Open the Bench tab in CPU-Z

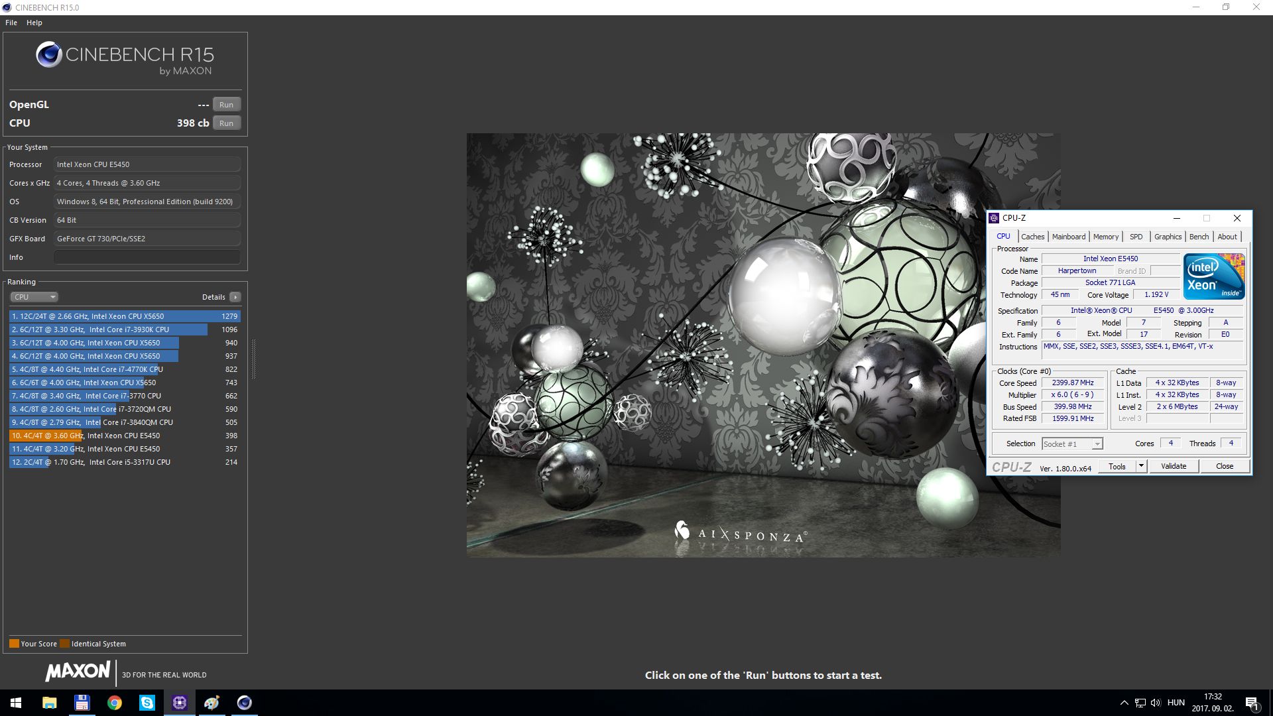[1199, 237]
